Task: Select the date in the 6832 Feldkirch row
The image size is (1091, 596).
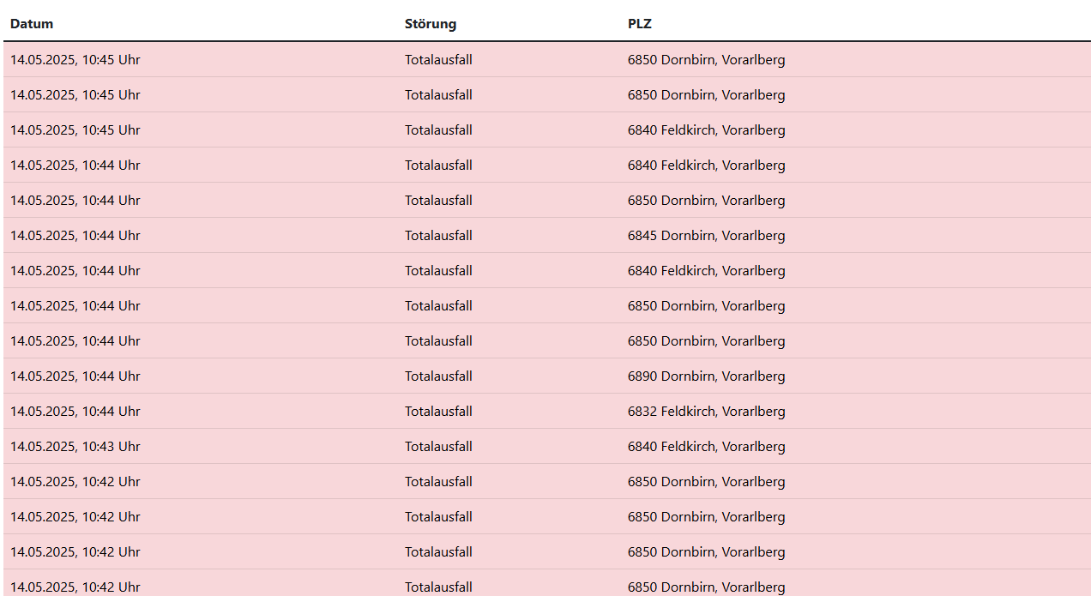Action: click(x=75, y=412)
